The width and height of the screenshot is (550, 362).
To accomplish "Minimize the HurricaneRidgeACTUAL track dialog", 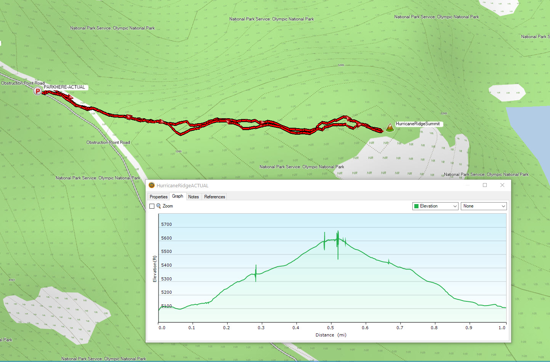I will pyautogui.click(x=468, y=185).
